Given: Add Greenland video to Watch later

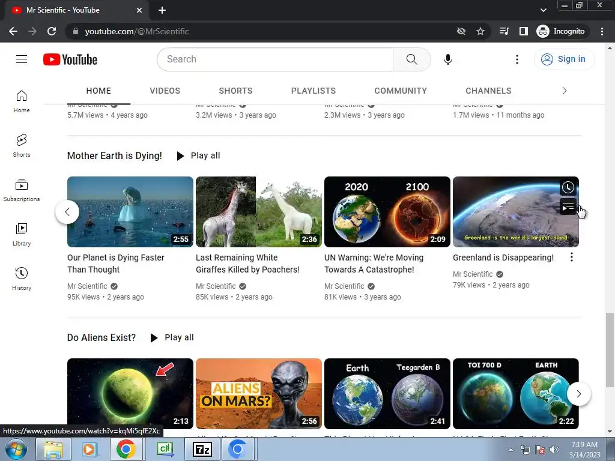Looking at the screenshot, I should click(568, 187).
